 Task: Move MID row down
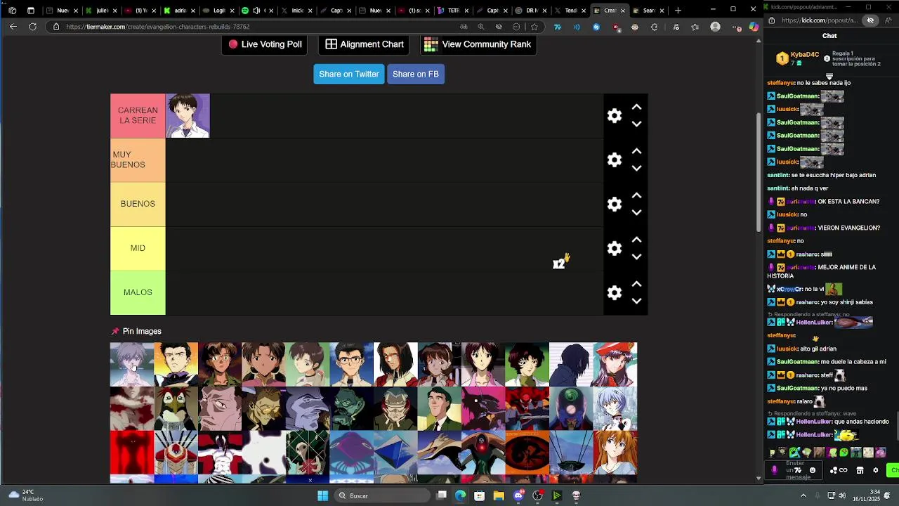(636, 257)
